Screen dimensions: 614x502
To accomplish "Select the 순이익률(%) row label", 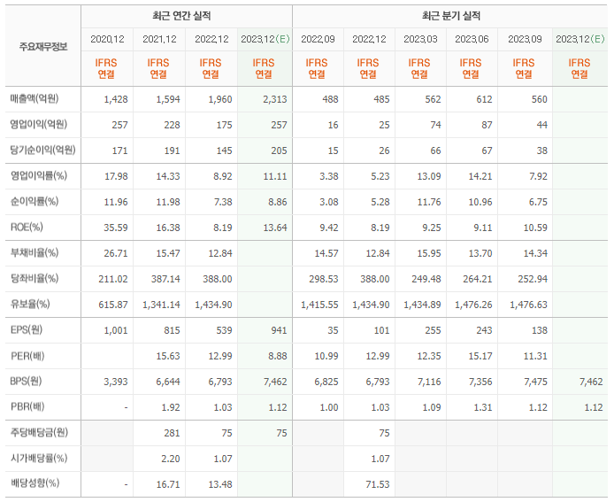I will pos(35,202).
